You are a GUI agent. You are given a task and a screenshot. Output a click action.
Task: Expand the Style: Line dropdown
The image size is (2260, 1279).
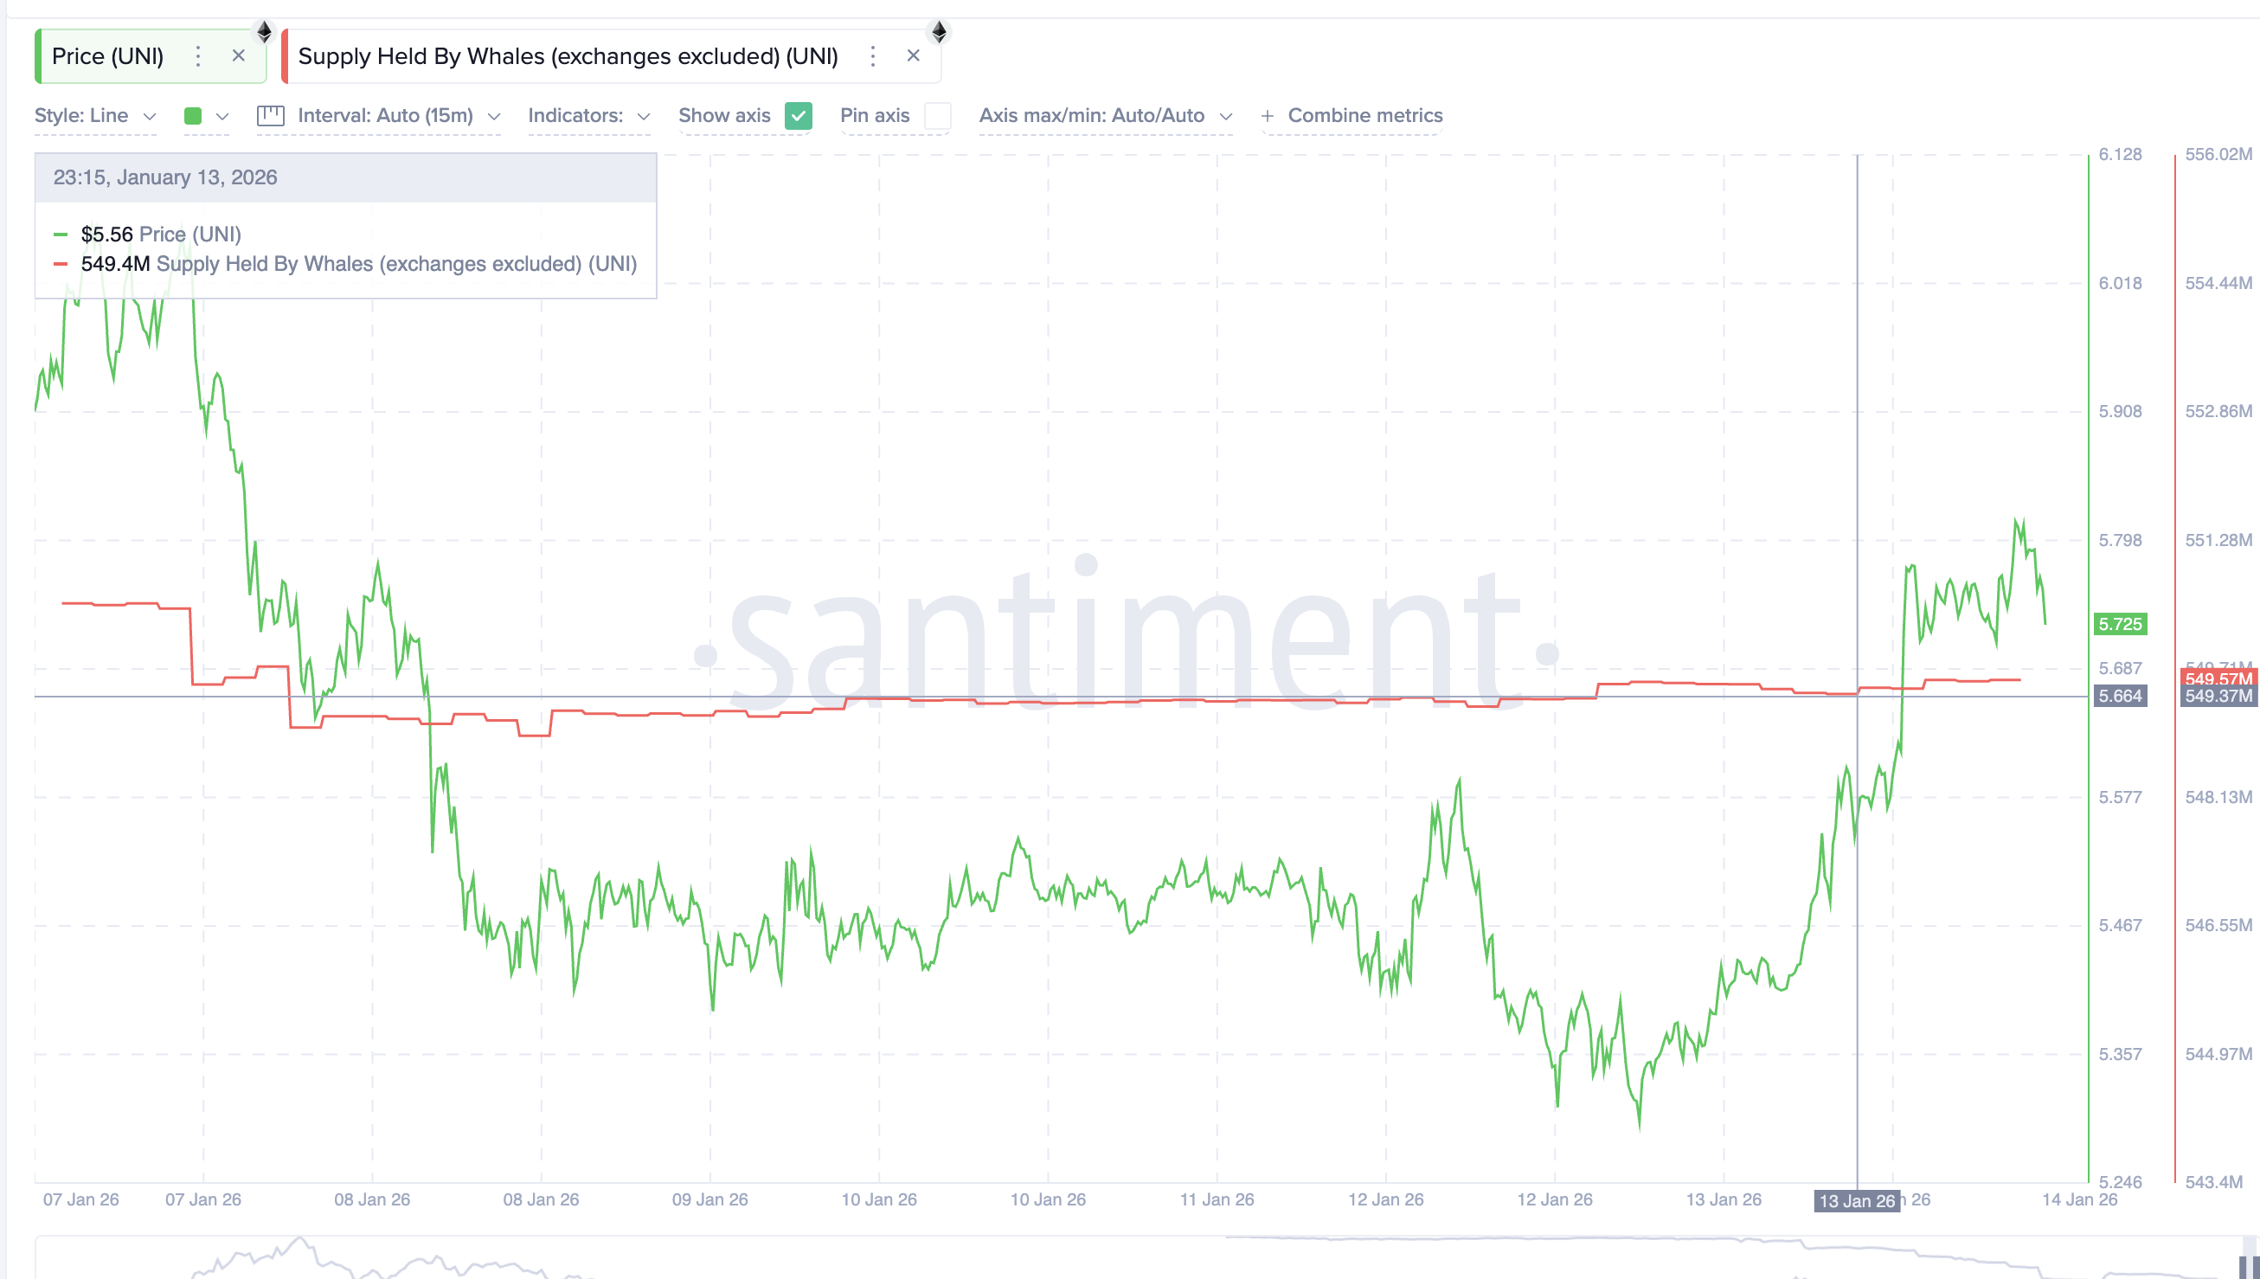(95, 116)
